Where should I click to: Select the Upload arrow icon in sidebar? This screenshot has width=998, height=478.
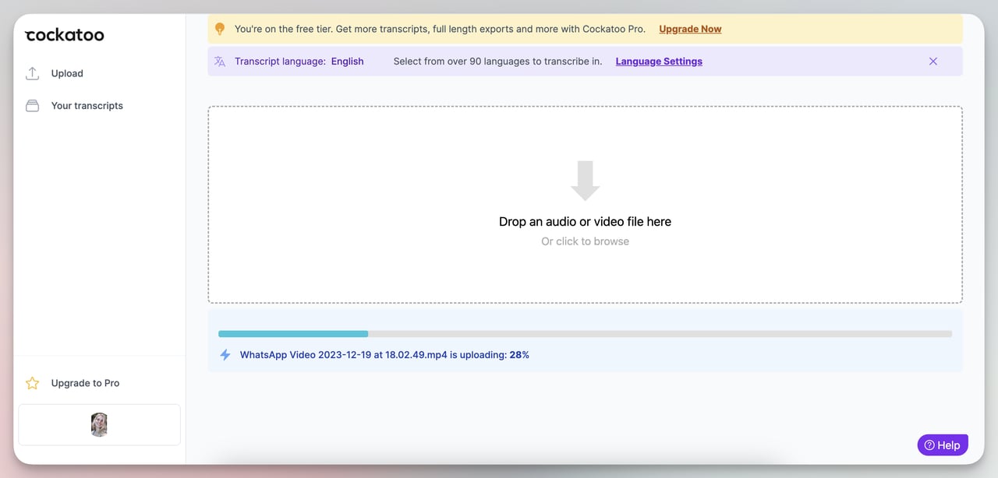point(32,72)
